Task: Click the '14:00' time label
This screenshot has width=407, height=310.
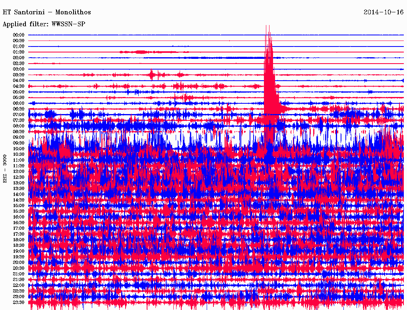Action: pyautogui.click(x=19, y=194)
